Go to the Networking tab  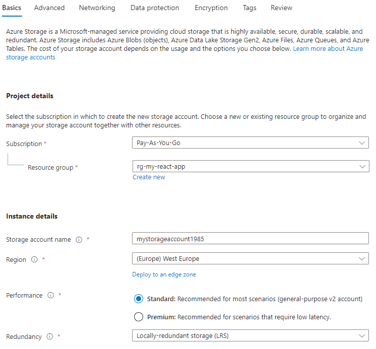tap(97, 8)
